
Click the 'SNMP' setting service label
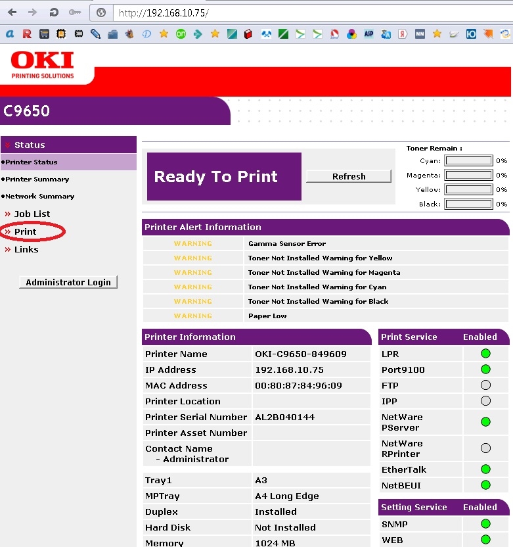395,524
